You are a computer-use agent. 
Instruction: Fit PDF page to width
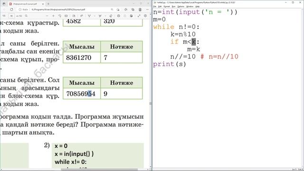pos(66,16)
